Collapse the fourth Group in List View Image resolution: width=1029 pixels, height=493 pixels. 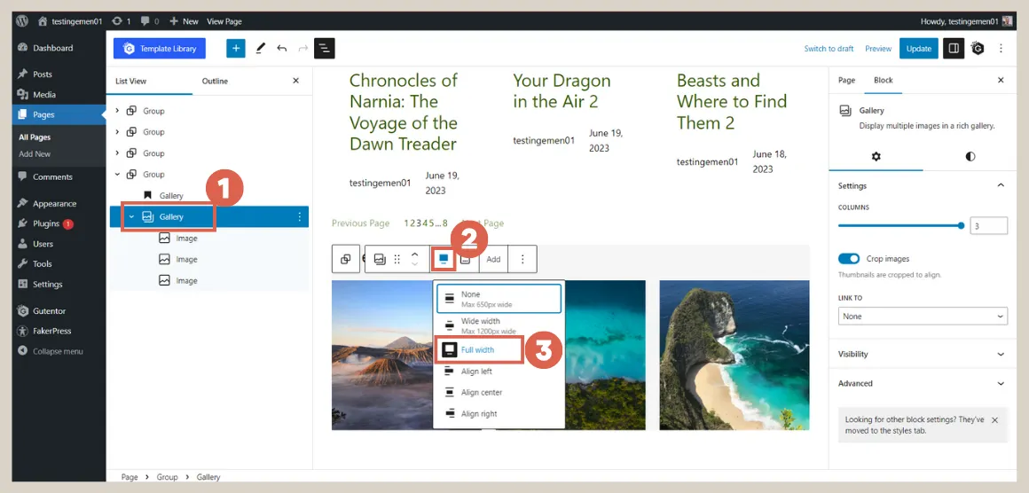click(x=117, y=175)
